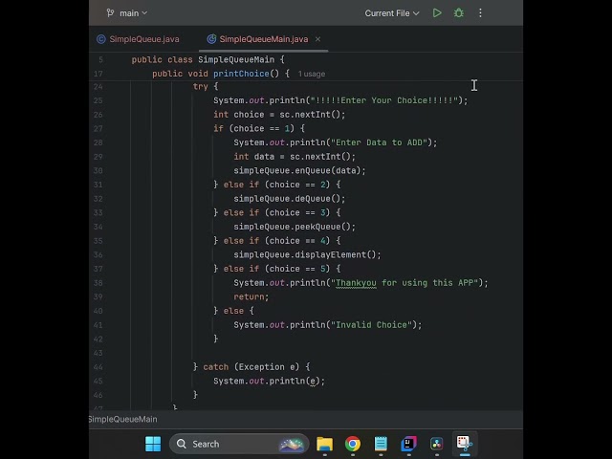Open the Snipping Tool taskbar icon
The height and width of the screenshot is (459, 612).
coord(465,443)
